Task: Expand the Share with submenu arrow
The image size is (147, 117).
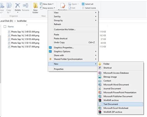Action: pyautogui.click(x=96, y=55)
